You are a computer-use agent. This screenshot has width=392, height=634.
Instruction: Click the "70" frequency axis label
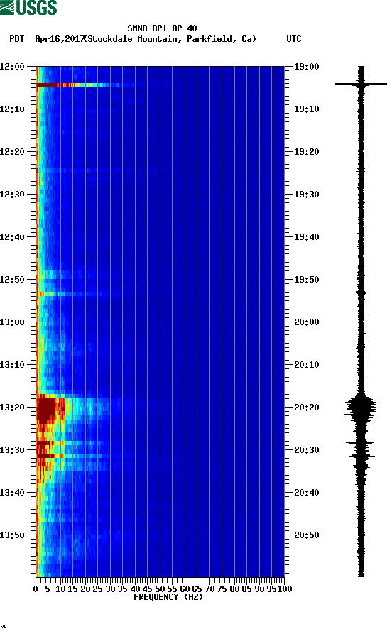click(209, 589)
